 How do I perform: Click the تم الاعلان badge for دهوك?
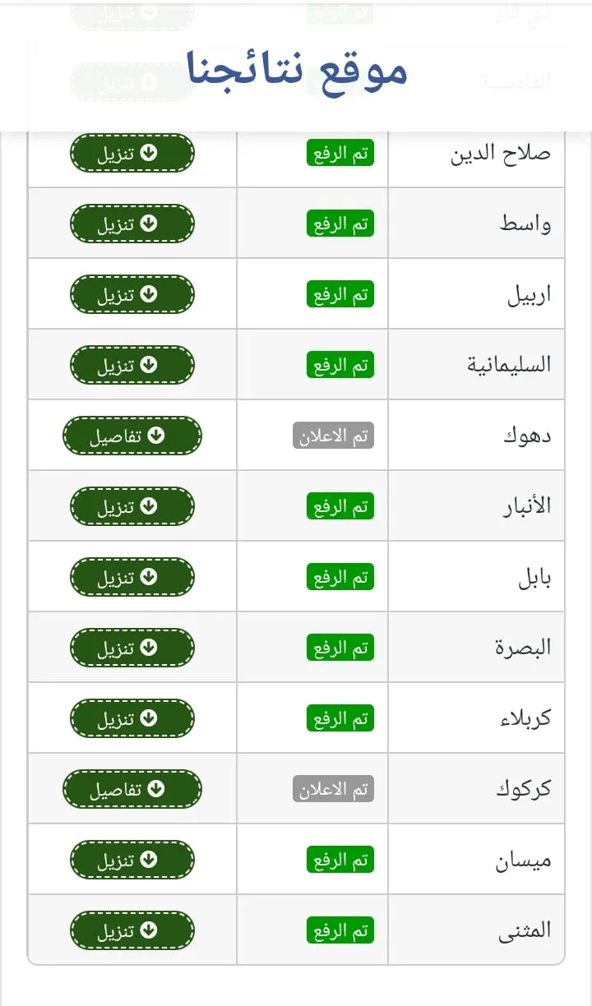tap(333, 436)
